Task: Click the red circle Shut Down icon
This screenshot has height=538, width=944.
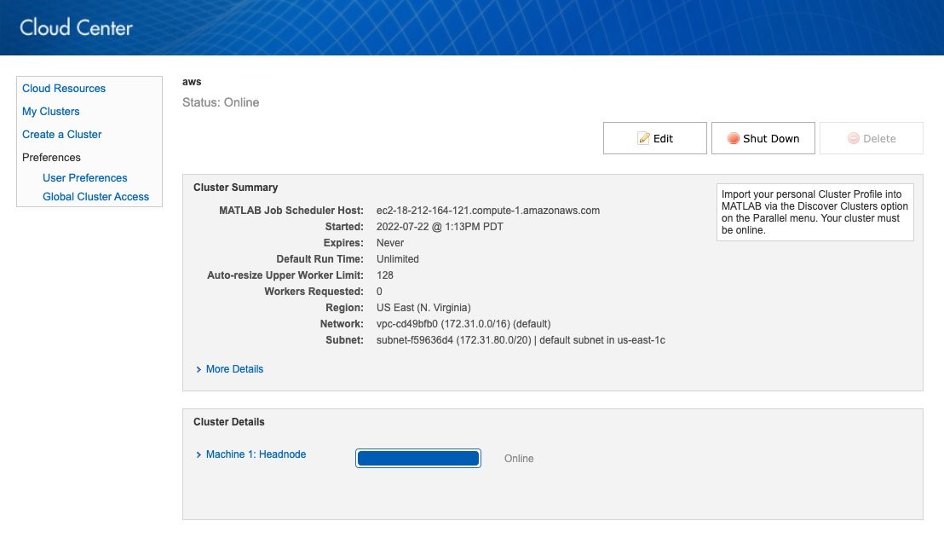Action: 733,138
